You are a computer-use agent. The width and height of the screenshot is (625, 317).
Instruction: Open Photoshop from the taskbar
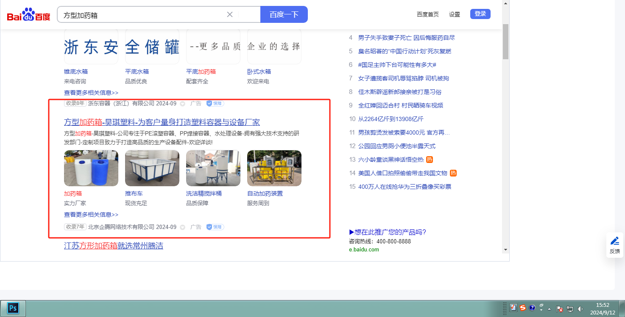(13, 308)
